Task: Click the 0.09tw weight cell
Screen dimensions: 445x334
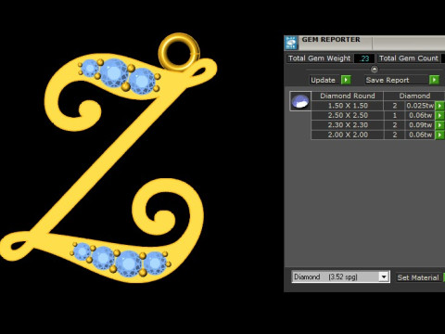Action: tap(420, 125)
